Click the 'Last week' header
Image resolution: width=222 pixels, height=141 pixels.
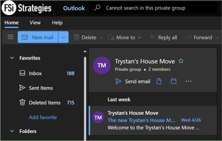[x=119, y=99]
